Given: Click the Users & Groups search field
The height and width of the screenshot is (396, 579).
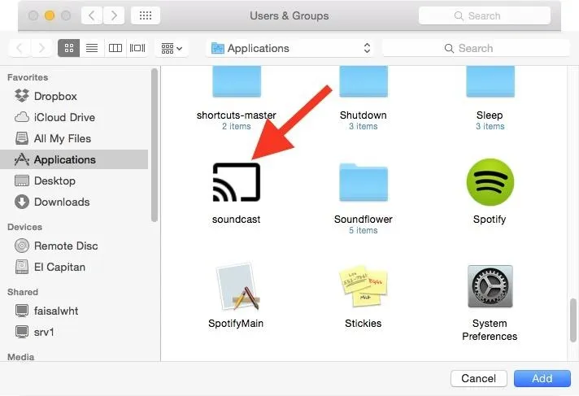Looking at the screenshot, I should [x=485, y=15].
